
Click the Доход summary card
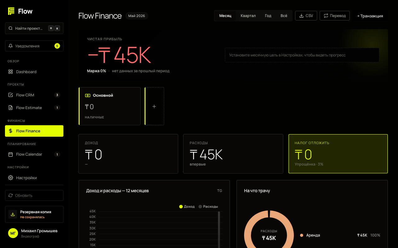coord(128,154)
